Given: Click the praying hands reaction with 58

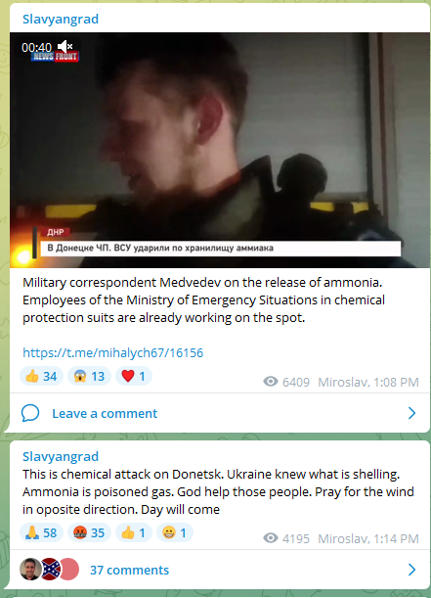Looking at the screenshot, I should coord(41,532).
